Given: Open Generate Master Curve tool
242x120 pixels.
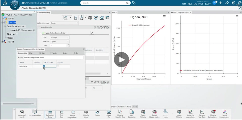Looking at the screenshot, I should (x=191, y=114).
